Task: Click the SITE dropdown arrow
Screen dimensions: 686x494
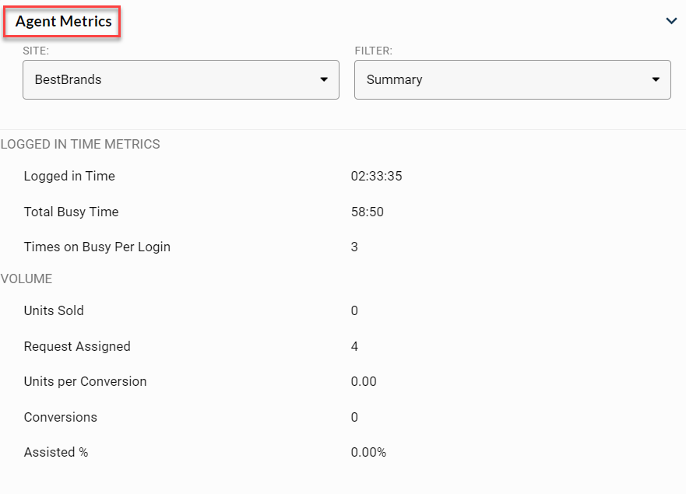Action: [324, 79]
